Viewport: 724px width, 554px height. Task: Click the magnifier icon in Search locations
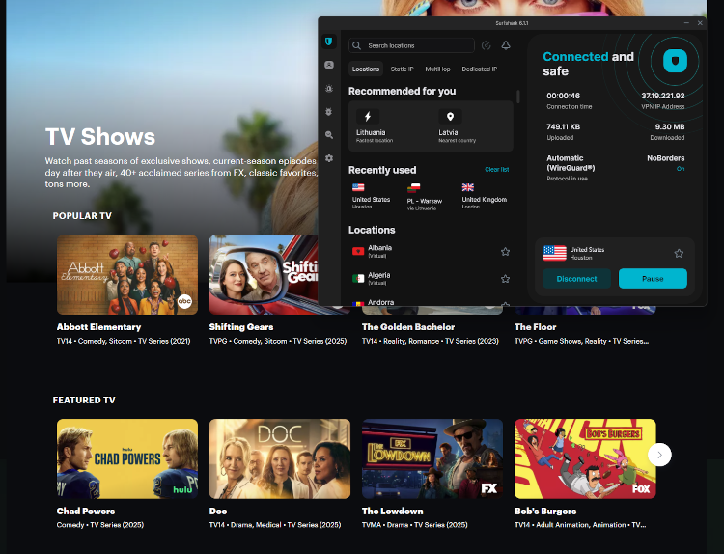[x=356, y=45]
